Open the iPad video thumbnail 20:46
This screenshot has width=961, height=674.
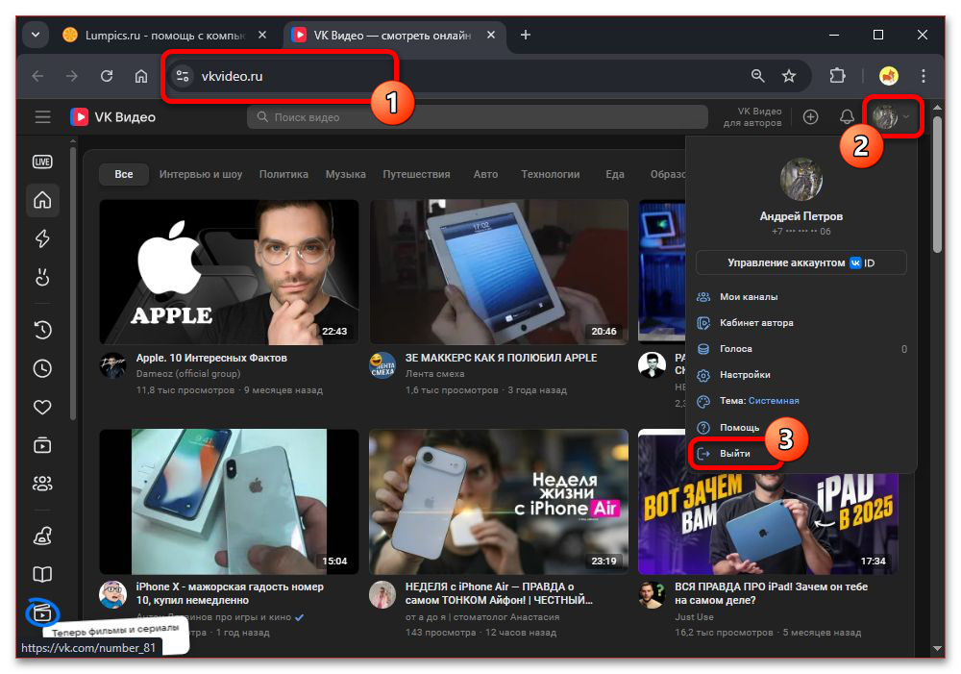(x=499, y=272)
